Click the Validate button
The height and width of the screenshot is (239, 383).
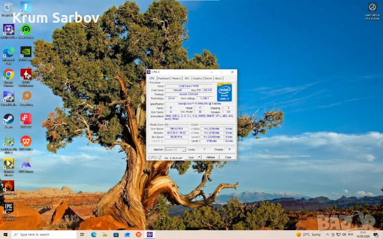[211, 157]
